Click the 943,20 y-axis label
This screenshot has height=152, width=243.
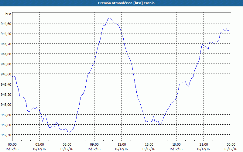point(6,95)
